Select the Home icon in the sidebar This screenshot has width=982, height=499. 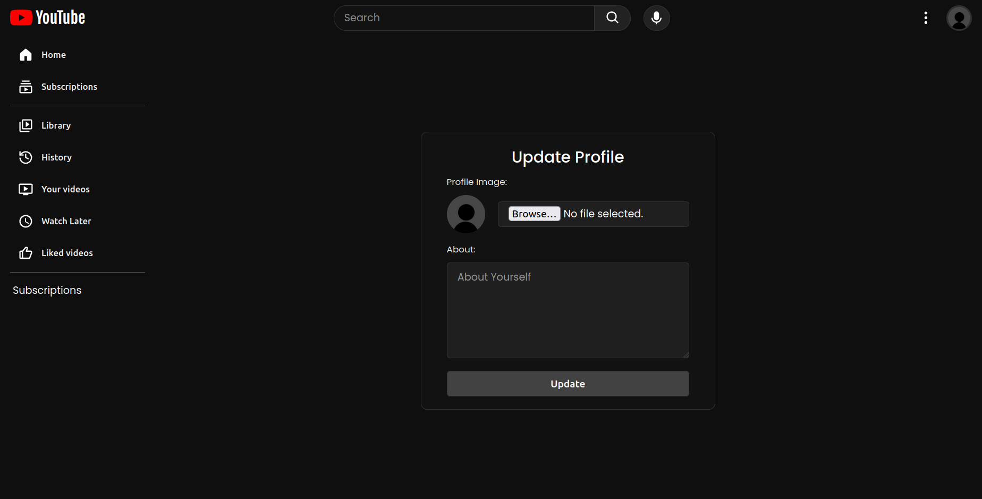26,54
